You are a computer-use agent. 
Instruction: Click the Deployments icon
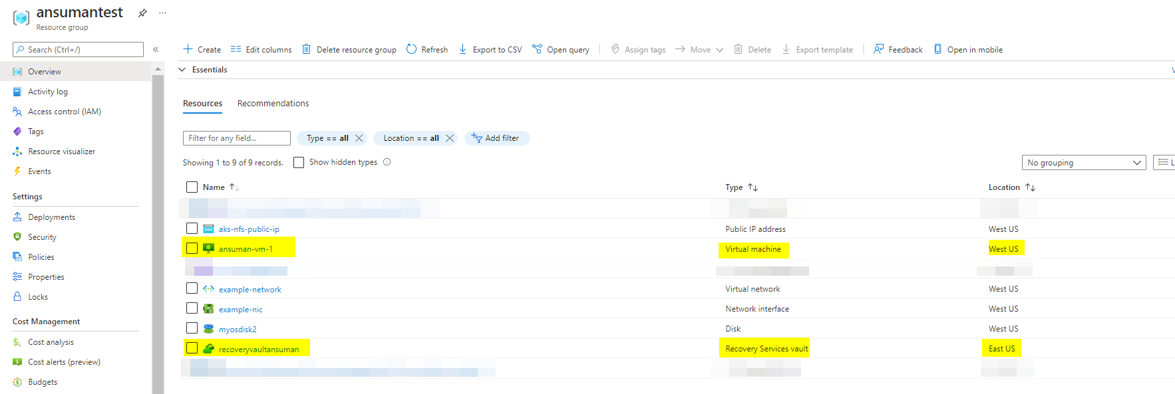(x=17, y=217)
